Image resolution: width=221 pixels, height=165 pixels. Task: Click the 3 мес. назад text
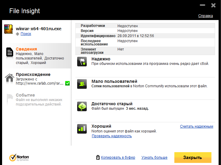[137, 109]
